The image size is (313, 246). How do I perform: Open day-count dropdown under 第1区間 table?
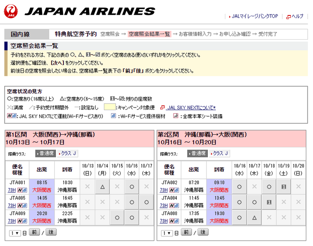point(15,233)
